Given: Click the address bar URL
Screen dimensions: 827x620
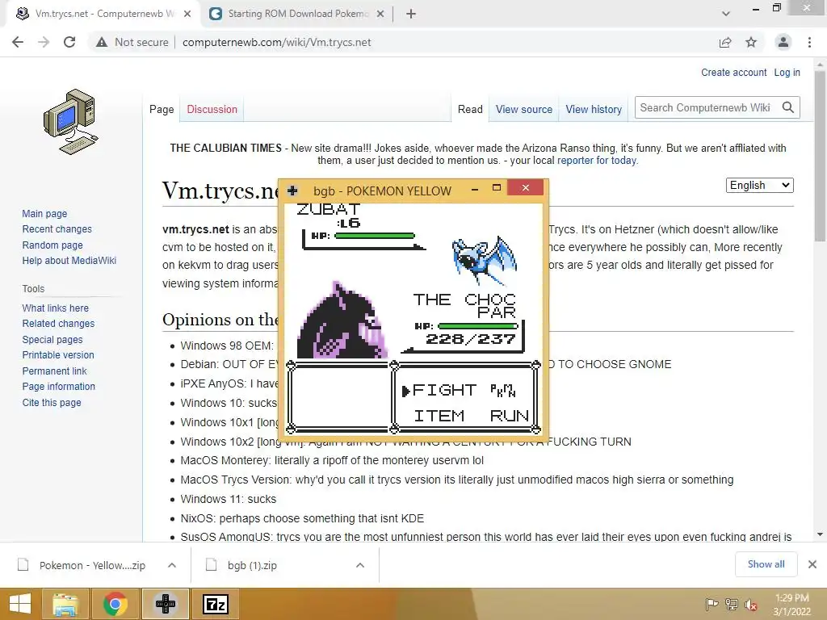Looking at the screenshot, I should 276,42.
